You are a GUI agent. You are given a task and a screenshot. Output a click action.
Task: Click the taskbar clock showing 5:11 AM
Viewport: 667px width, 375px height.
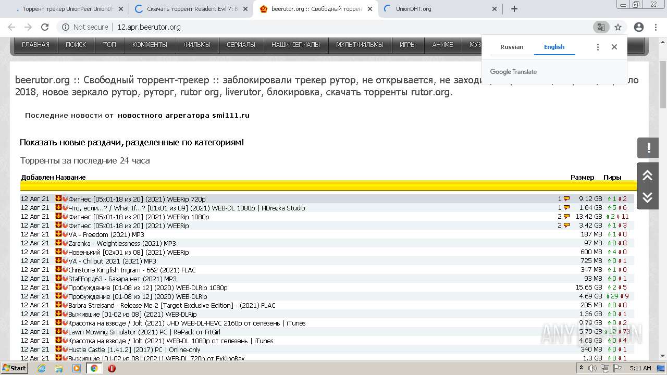[x=640, y=368]
